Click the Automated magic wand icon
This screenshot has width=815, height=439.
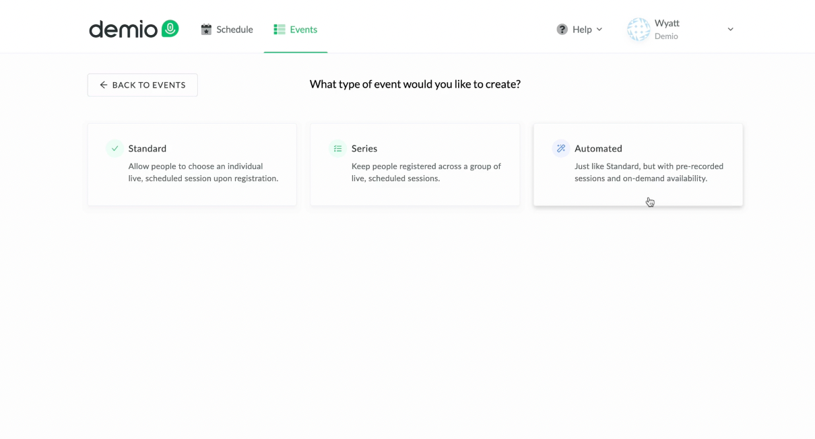point(561,148)
